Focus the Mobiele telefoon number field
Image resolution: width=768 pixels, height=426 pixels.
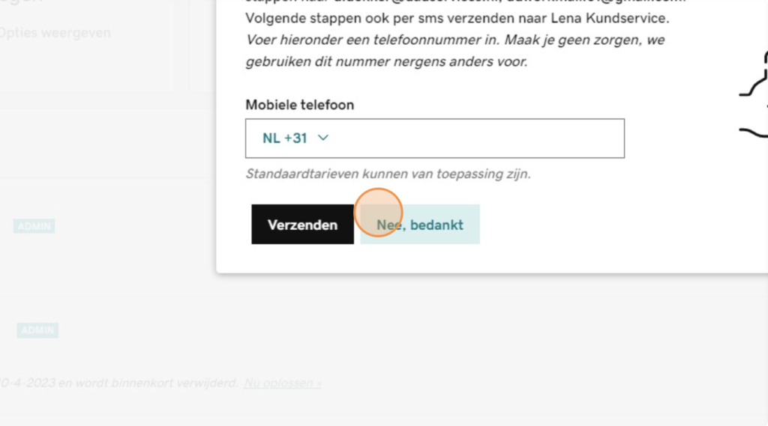point(475,139)
